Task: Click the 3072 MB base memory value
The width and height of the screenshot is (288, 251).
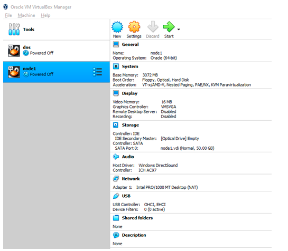Action: click(150, 75)
